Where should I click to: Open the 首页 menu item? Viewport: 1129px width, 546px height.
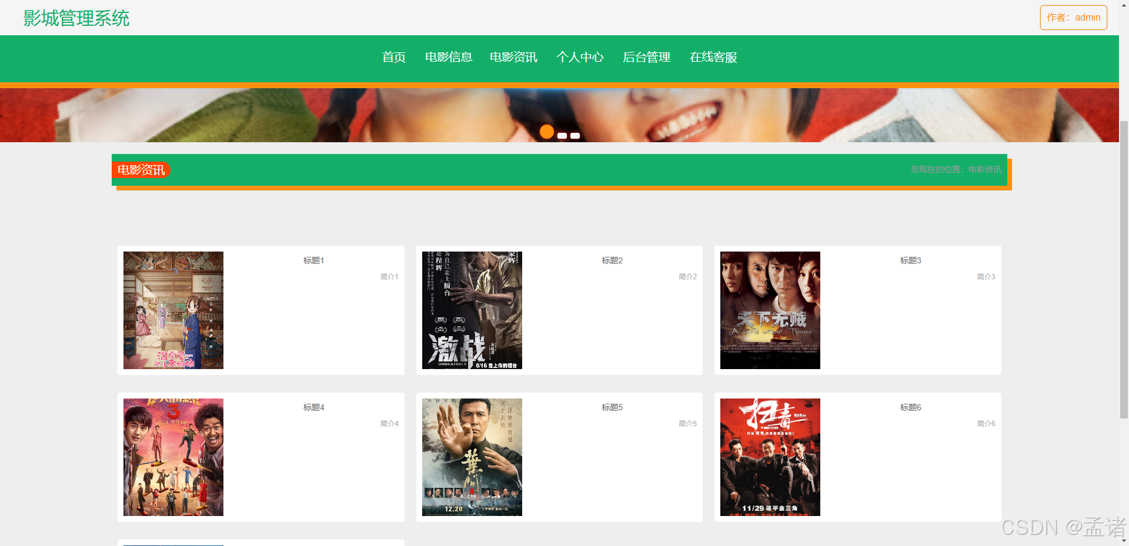393,57
